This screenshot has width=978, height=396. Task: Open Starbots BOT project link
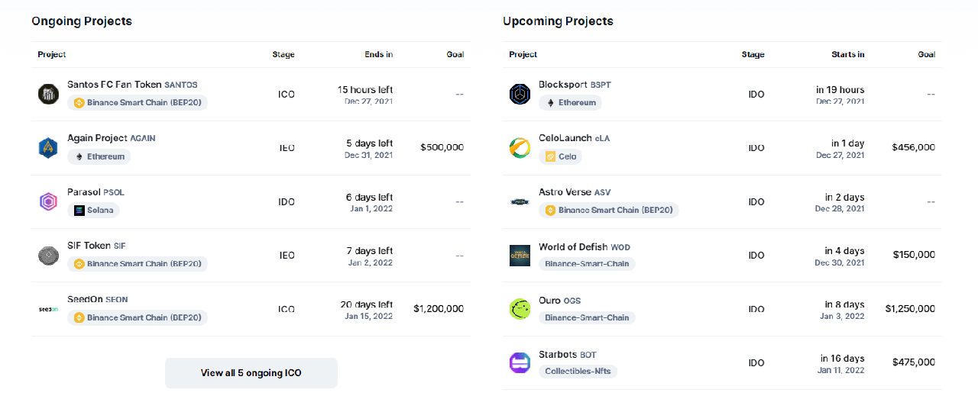(x=568, y=354)
